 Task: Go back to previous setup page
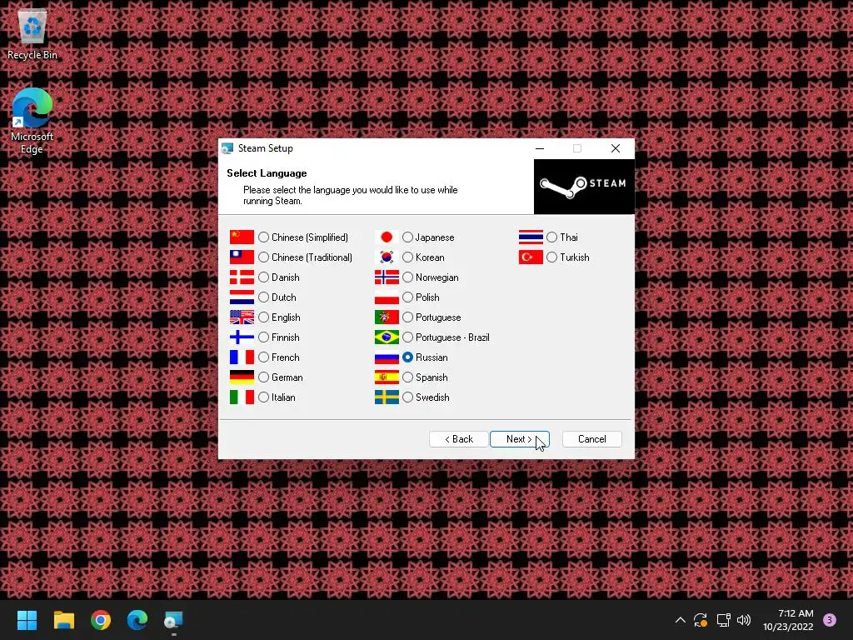(459, 439)
